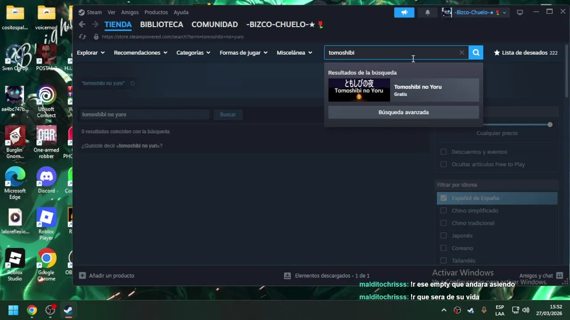This screenshot has width=570, height=320.
Task: Click the page vertical scrollbar
Action: (x=567, y=71)
